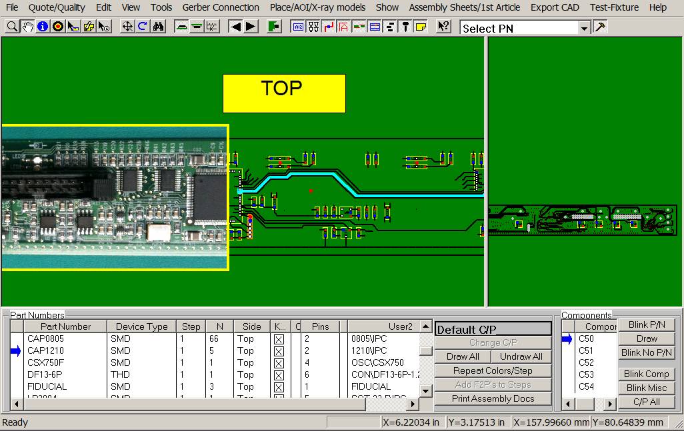Image resolution: width=684 pixels, height=431 pixels.
Task: Click the Blink Misc button
Action: [647, 388]
